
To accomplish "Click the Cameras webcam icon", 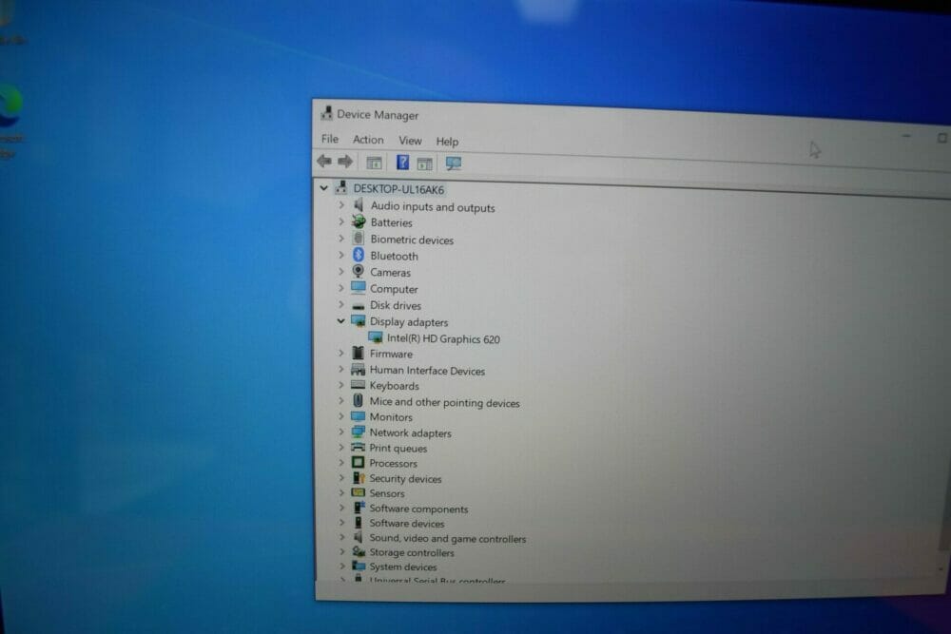I will coord(359,271).
